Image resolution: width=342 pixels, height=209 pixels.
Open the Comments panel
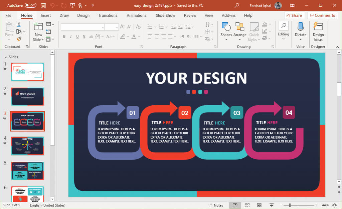(x=322, y=15)
